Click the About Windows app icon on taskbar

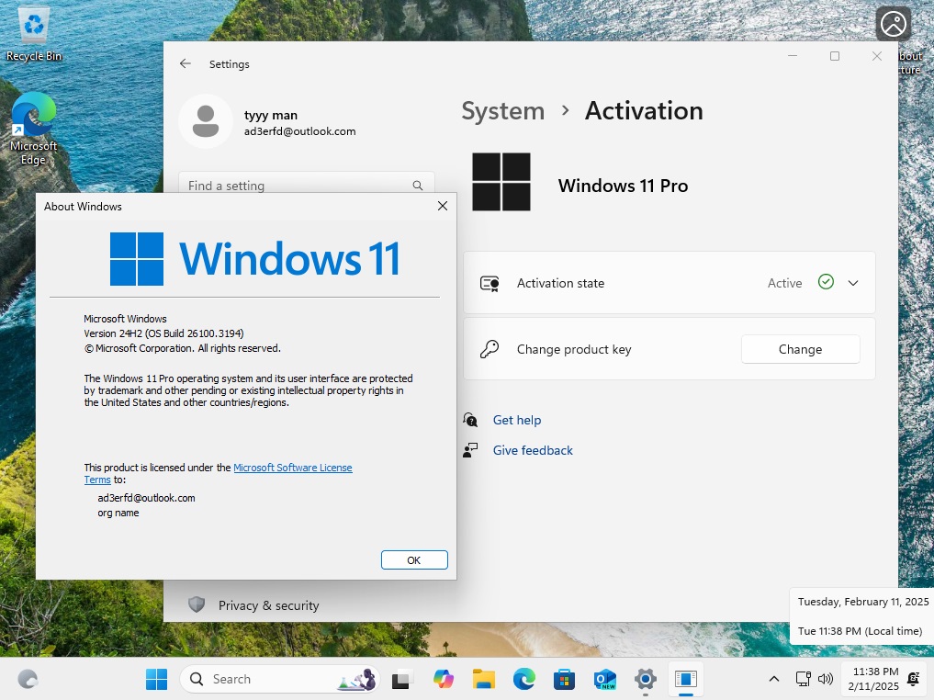[x=686, y=679]
